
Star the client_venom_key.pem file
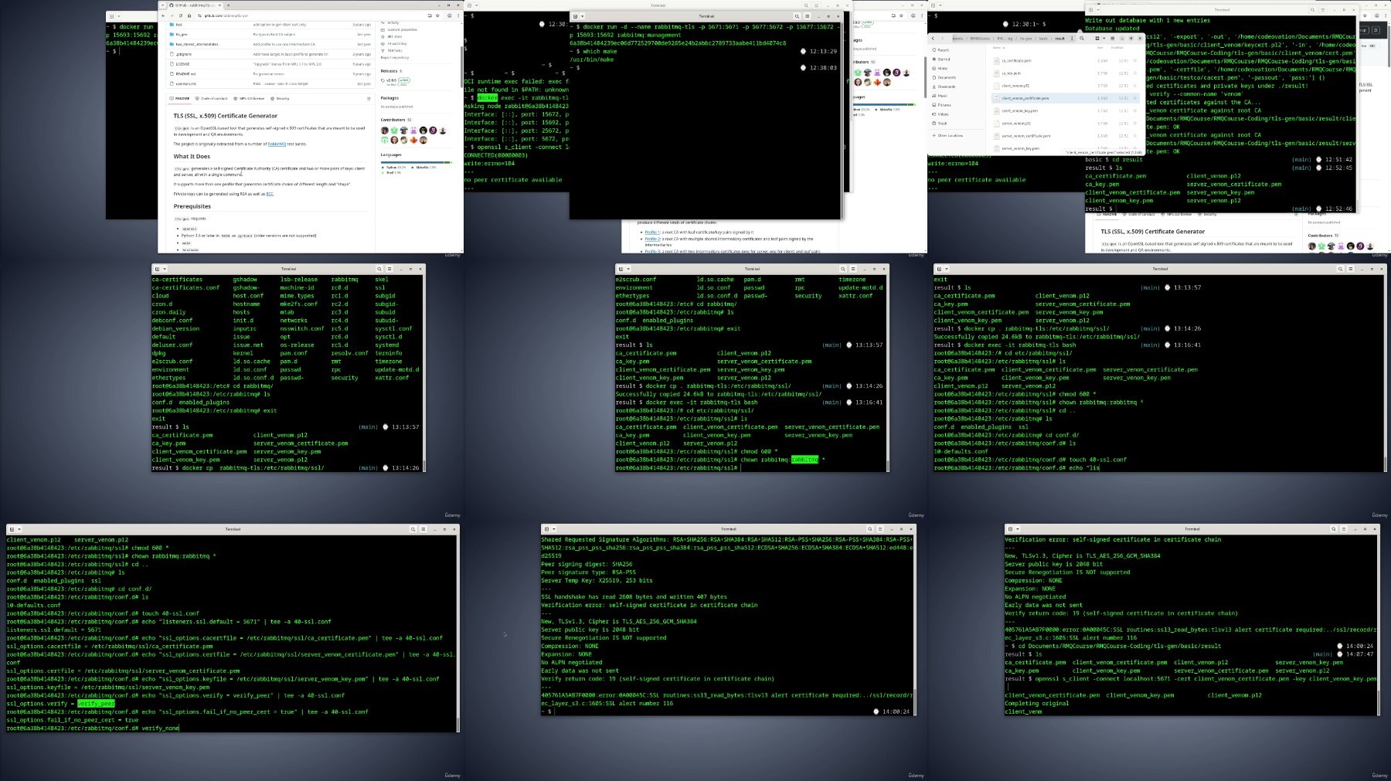click(x=1135, y=110)
